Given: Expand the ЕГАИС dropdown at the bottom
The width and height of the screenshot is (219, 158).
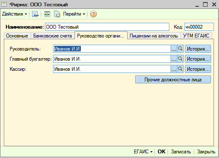Looking at the screenshot, I should pos(143,152).
